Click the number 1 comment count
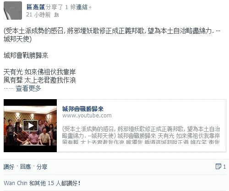The height and width of the screenshot is (191, 229). coord(224,167)
